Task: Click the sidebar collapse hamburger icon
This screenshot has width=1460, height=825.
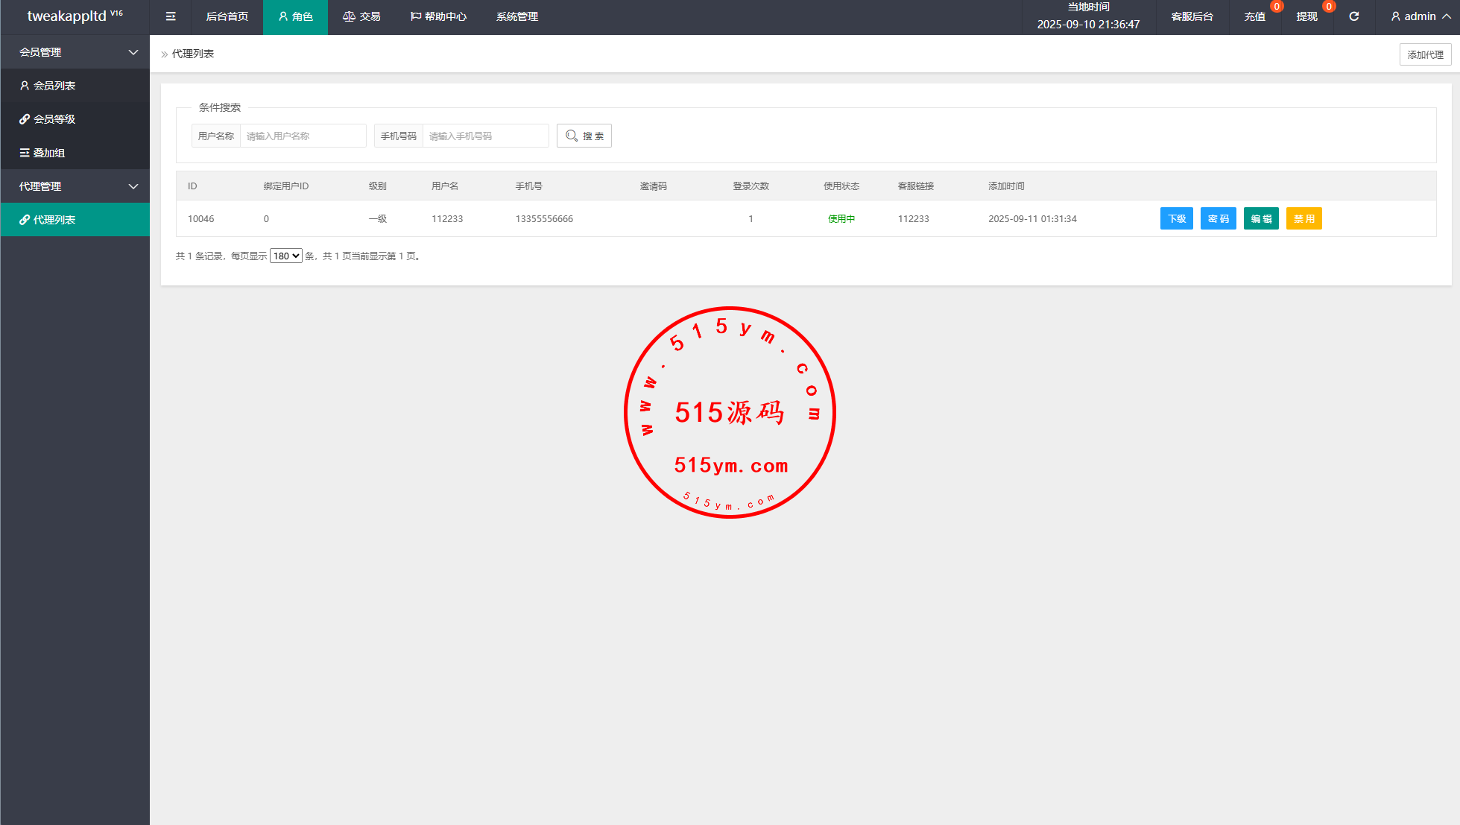Action: click(x=171, y=16)
